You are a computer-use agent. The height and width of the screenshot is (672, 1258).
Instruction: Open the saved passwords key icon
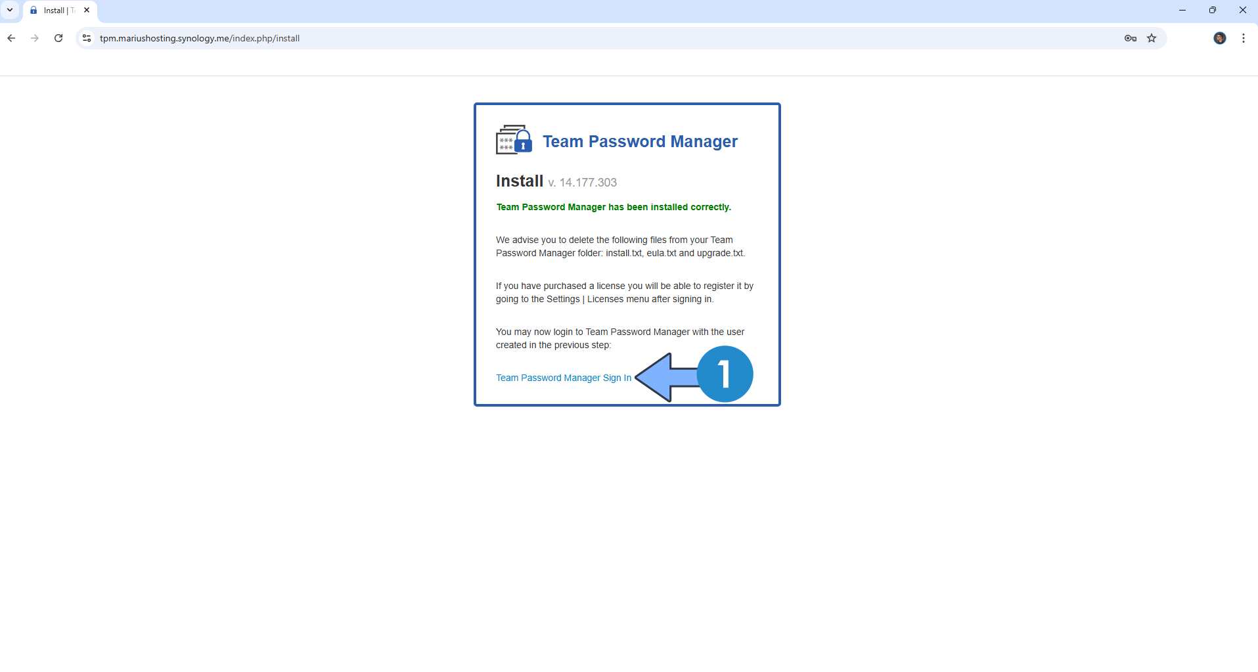click(1130, 38)
